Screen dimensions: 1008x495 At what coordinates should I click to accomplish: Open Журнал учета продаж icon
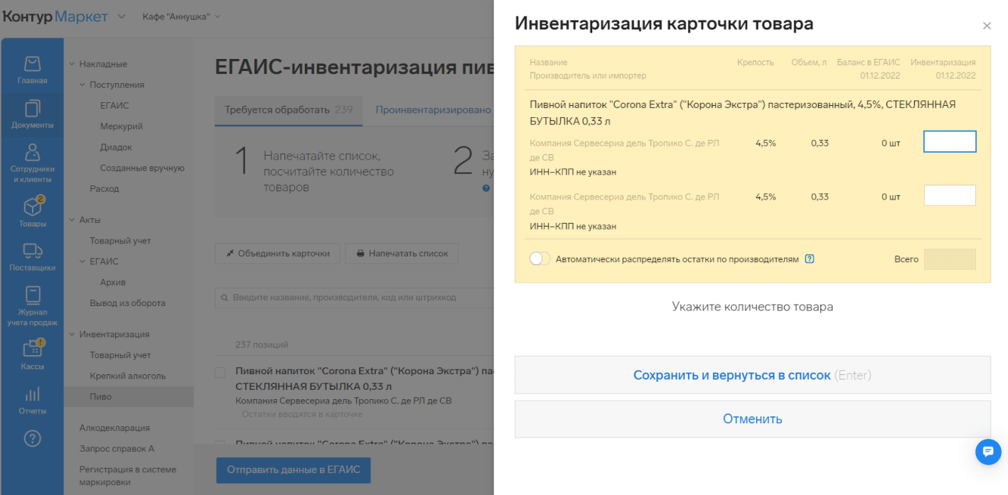point(32,306)
